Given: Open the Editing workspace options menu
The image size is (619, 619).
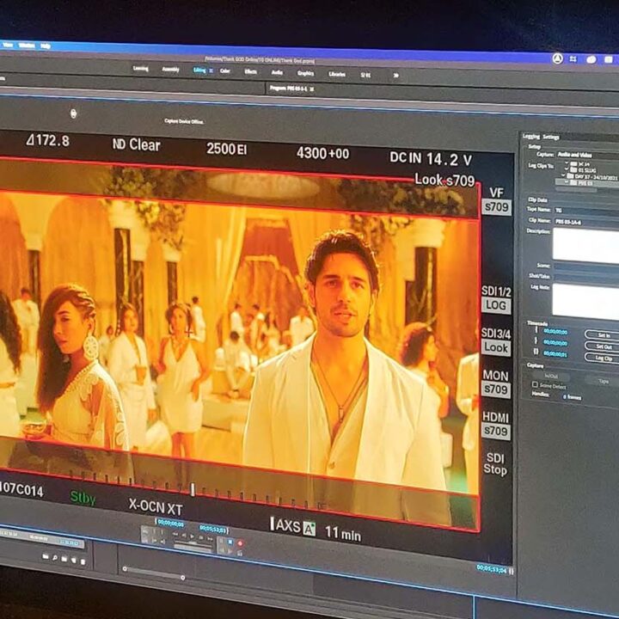Looking at the screenshot, I should pos(211,70).
